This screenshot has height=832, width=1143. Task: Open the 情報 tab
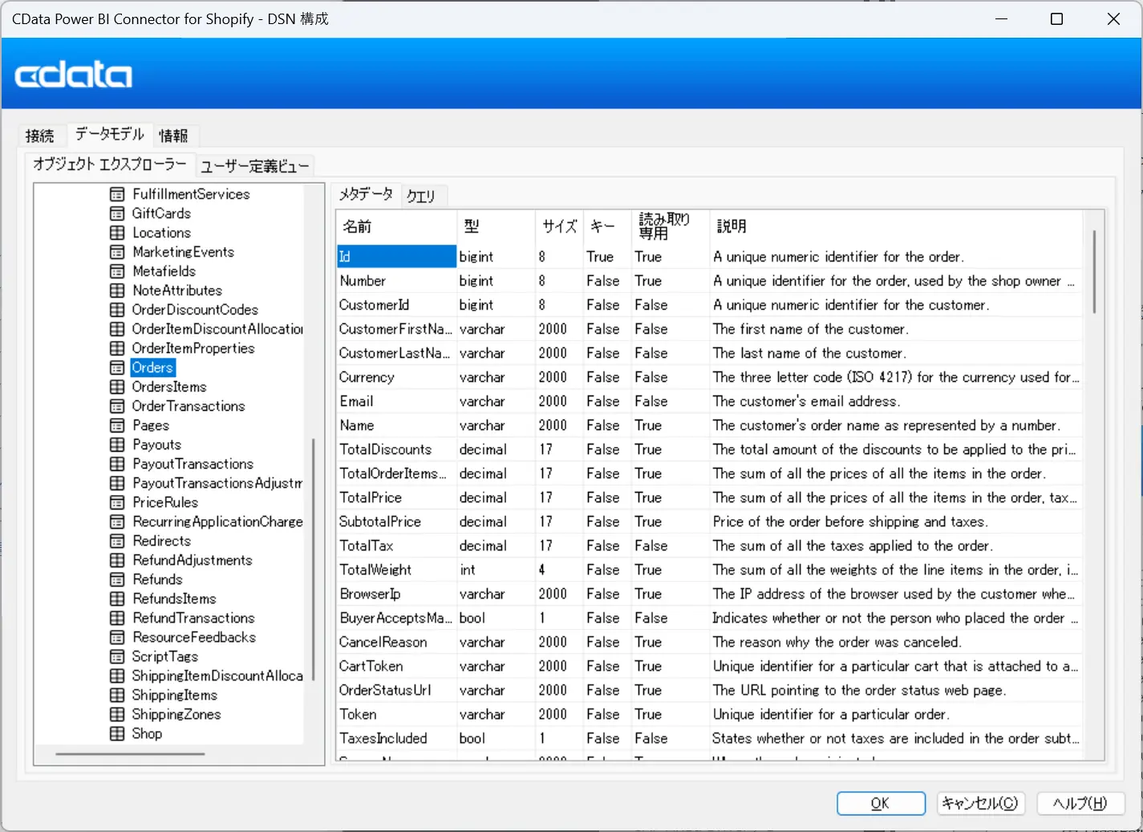coord(173,136)
